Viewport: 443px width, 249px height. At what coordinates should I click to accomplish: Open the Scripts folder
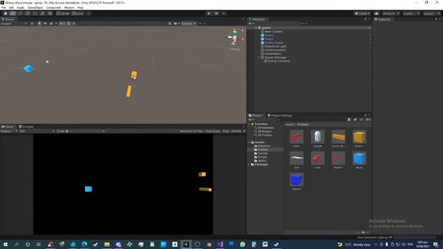click(x=262, y=157)
